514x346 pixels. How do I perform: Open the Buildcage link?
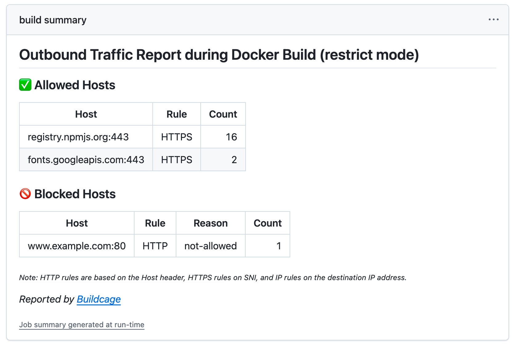tap(98, 299)
